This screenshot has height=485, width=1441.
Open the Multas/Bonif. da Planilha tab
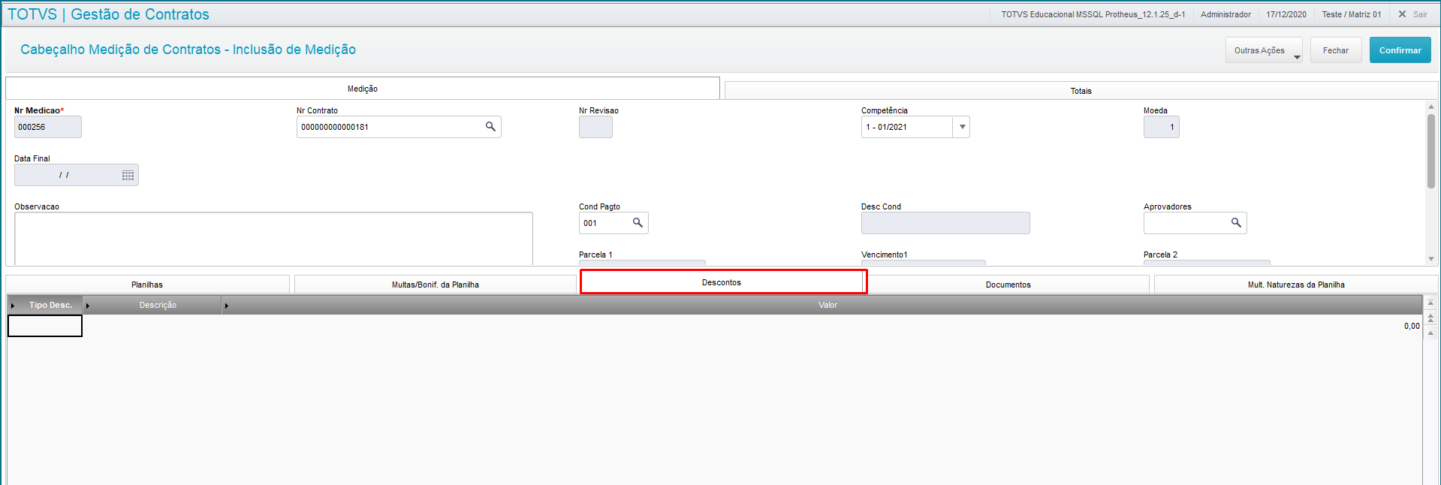pyautogui.click(x=436, y=285)
